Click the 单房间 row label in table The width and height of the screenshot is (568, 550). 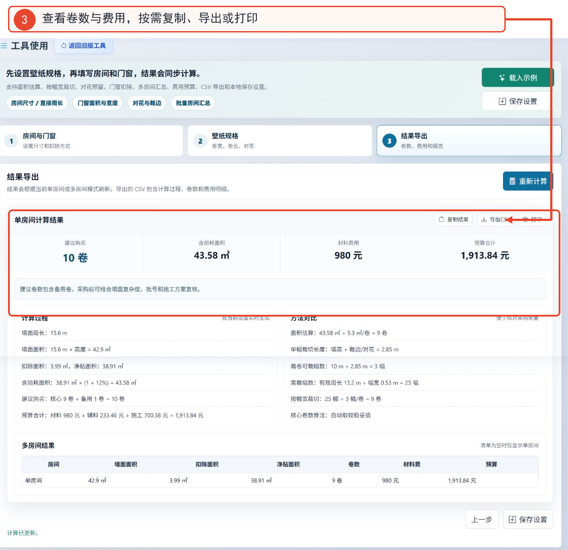pos(33,481)
